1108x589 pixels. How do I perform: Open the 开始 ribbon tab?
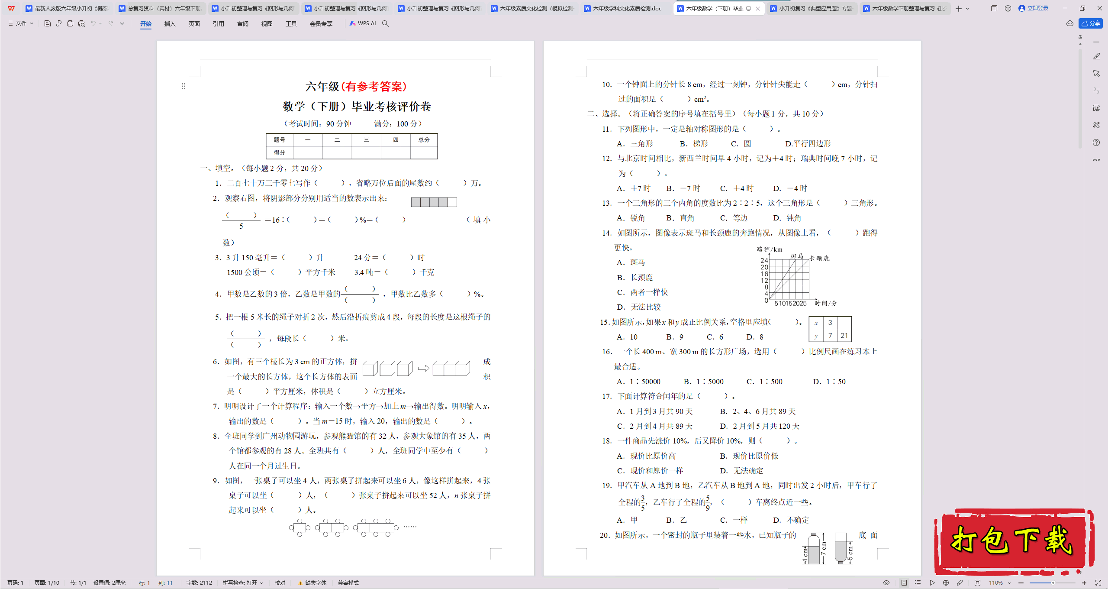[146, 24]
